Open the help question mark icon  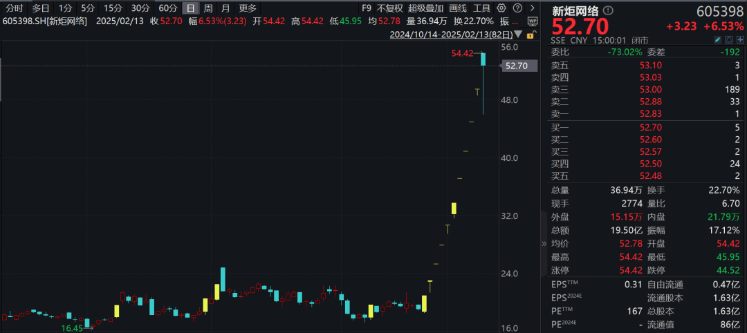coord(518,8)
